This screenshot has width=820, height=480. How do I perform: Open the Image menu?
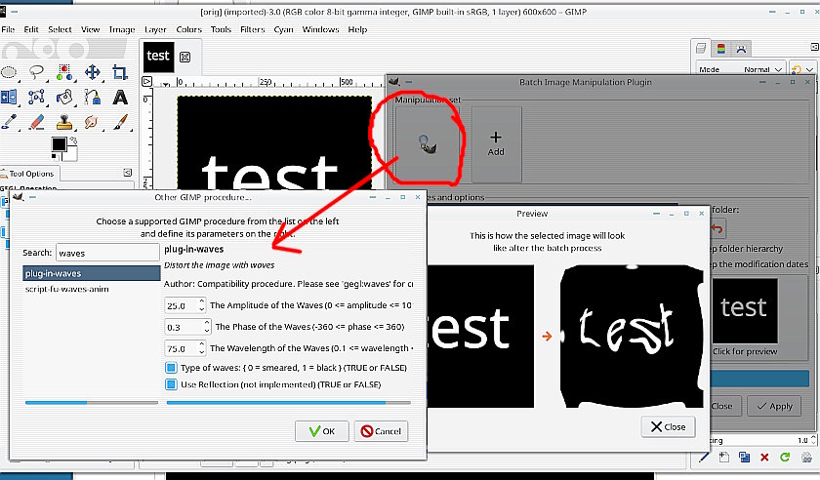click(122, 30)
